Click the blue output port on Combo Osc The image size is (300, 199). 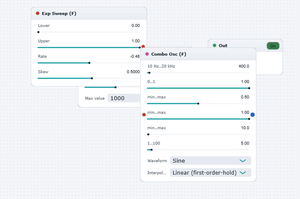pos(253,115)
